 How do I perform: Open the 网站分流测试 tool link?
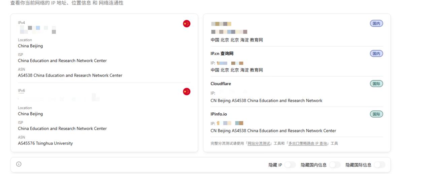point(259,143)
